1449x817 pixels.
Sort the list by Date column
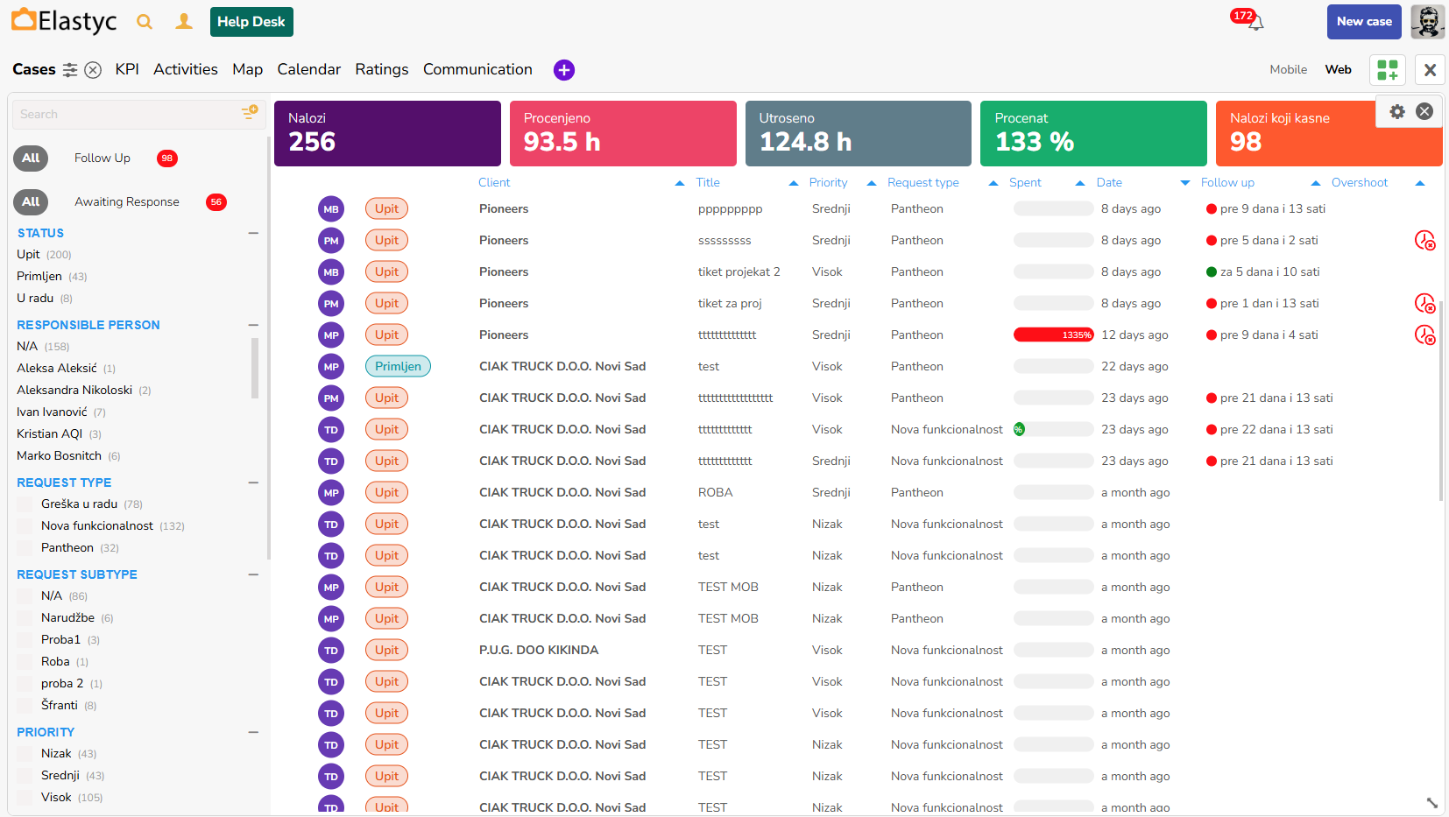(x=1108, y=183)
